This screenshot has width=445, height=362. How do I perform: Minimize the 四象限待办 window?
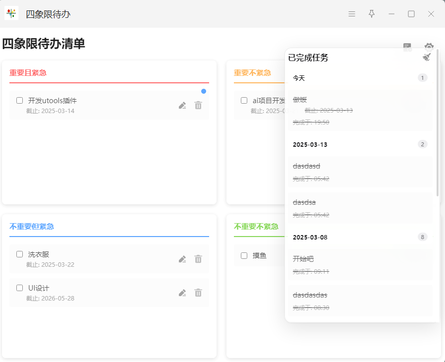pos(391,14)
